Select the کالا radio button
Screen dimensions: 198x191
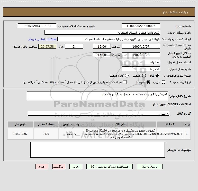157,76
